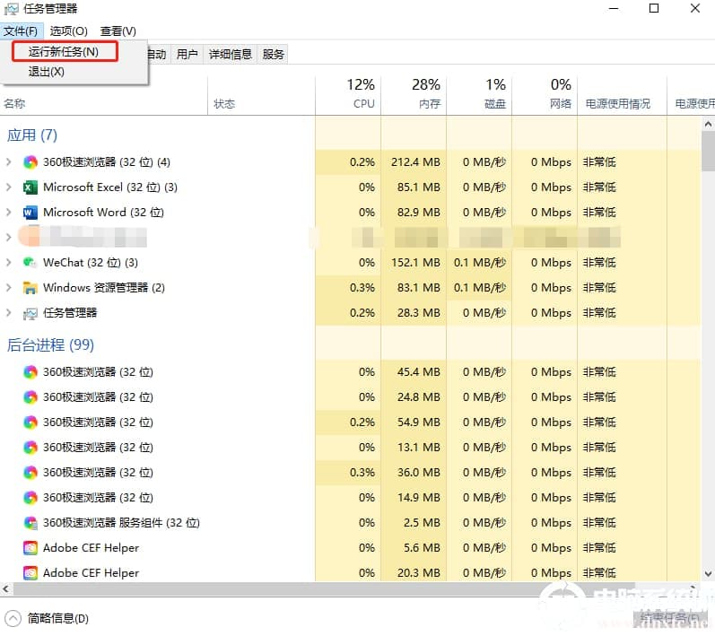Click icon of 360极速浏览器 45.4 MB process

tap(31, 372)
